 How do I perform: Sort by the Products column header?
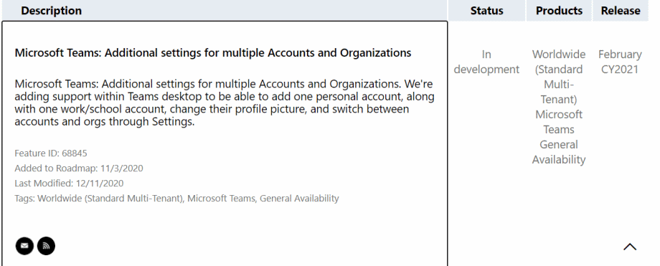coord(559,11)
